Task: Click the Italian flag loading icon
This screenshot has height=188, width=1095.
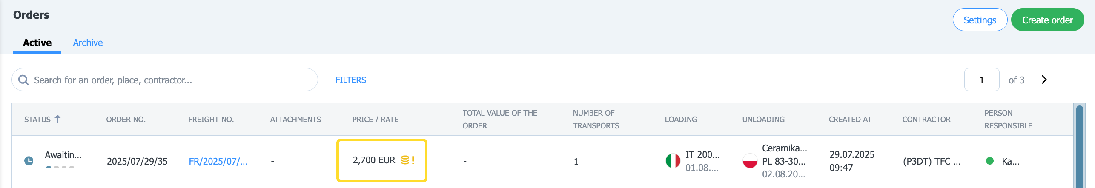Action: point(673,161)
